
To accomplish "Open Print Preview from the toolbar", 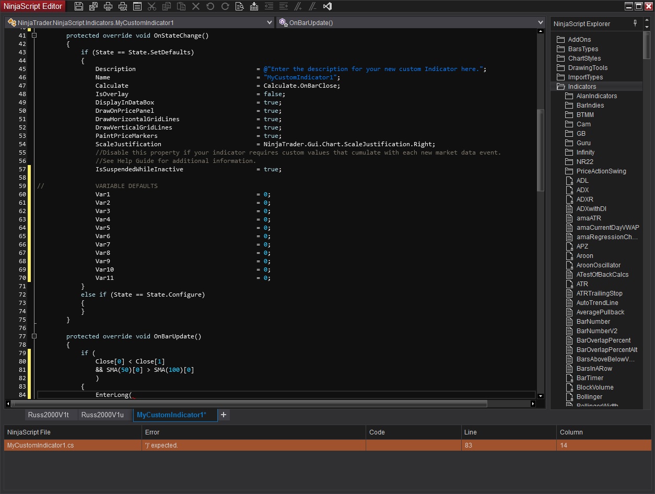I will (x=122, y=7).
